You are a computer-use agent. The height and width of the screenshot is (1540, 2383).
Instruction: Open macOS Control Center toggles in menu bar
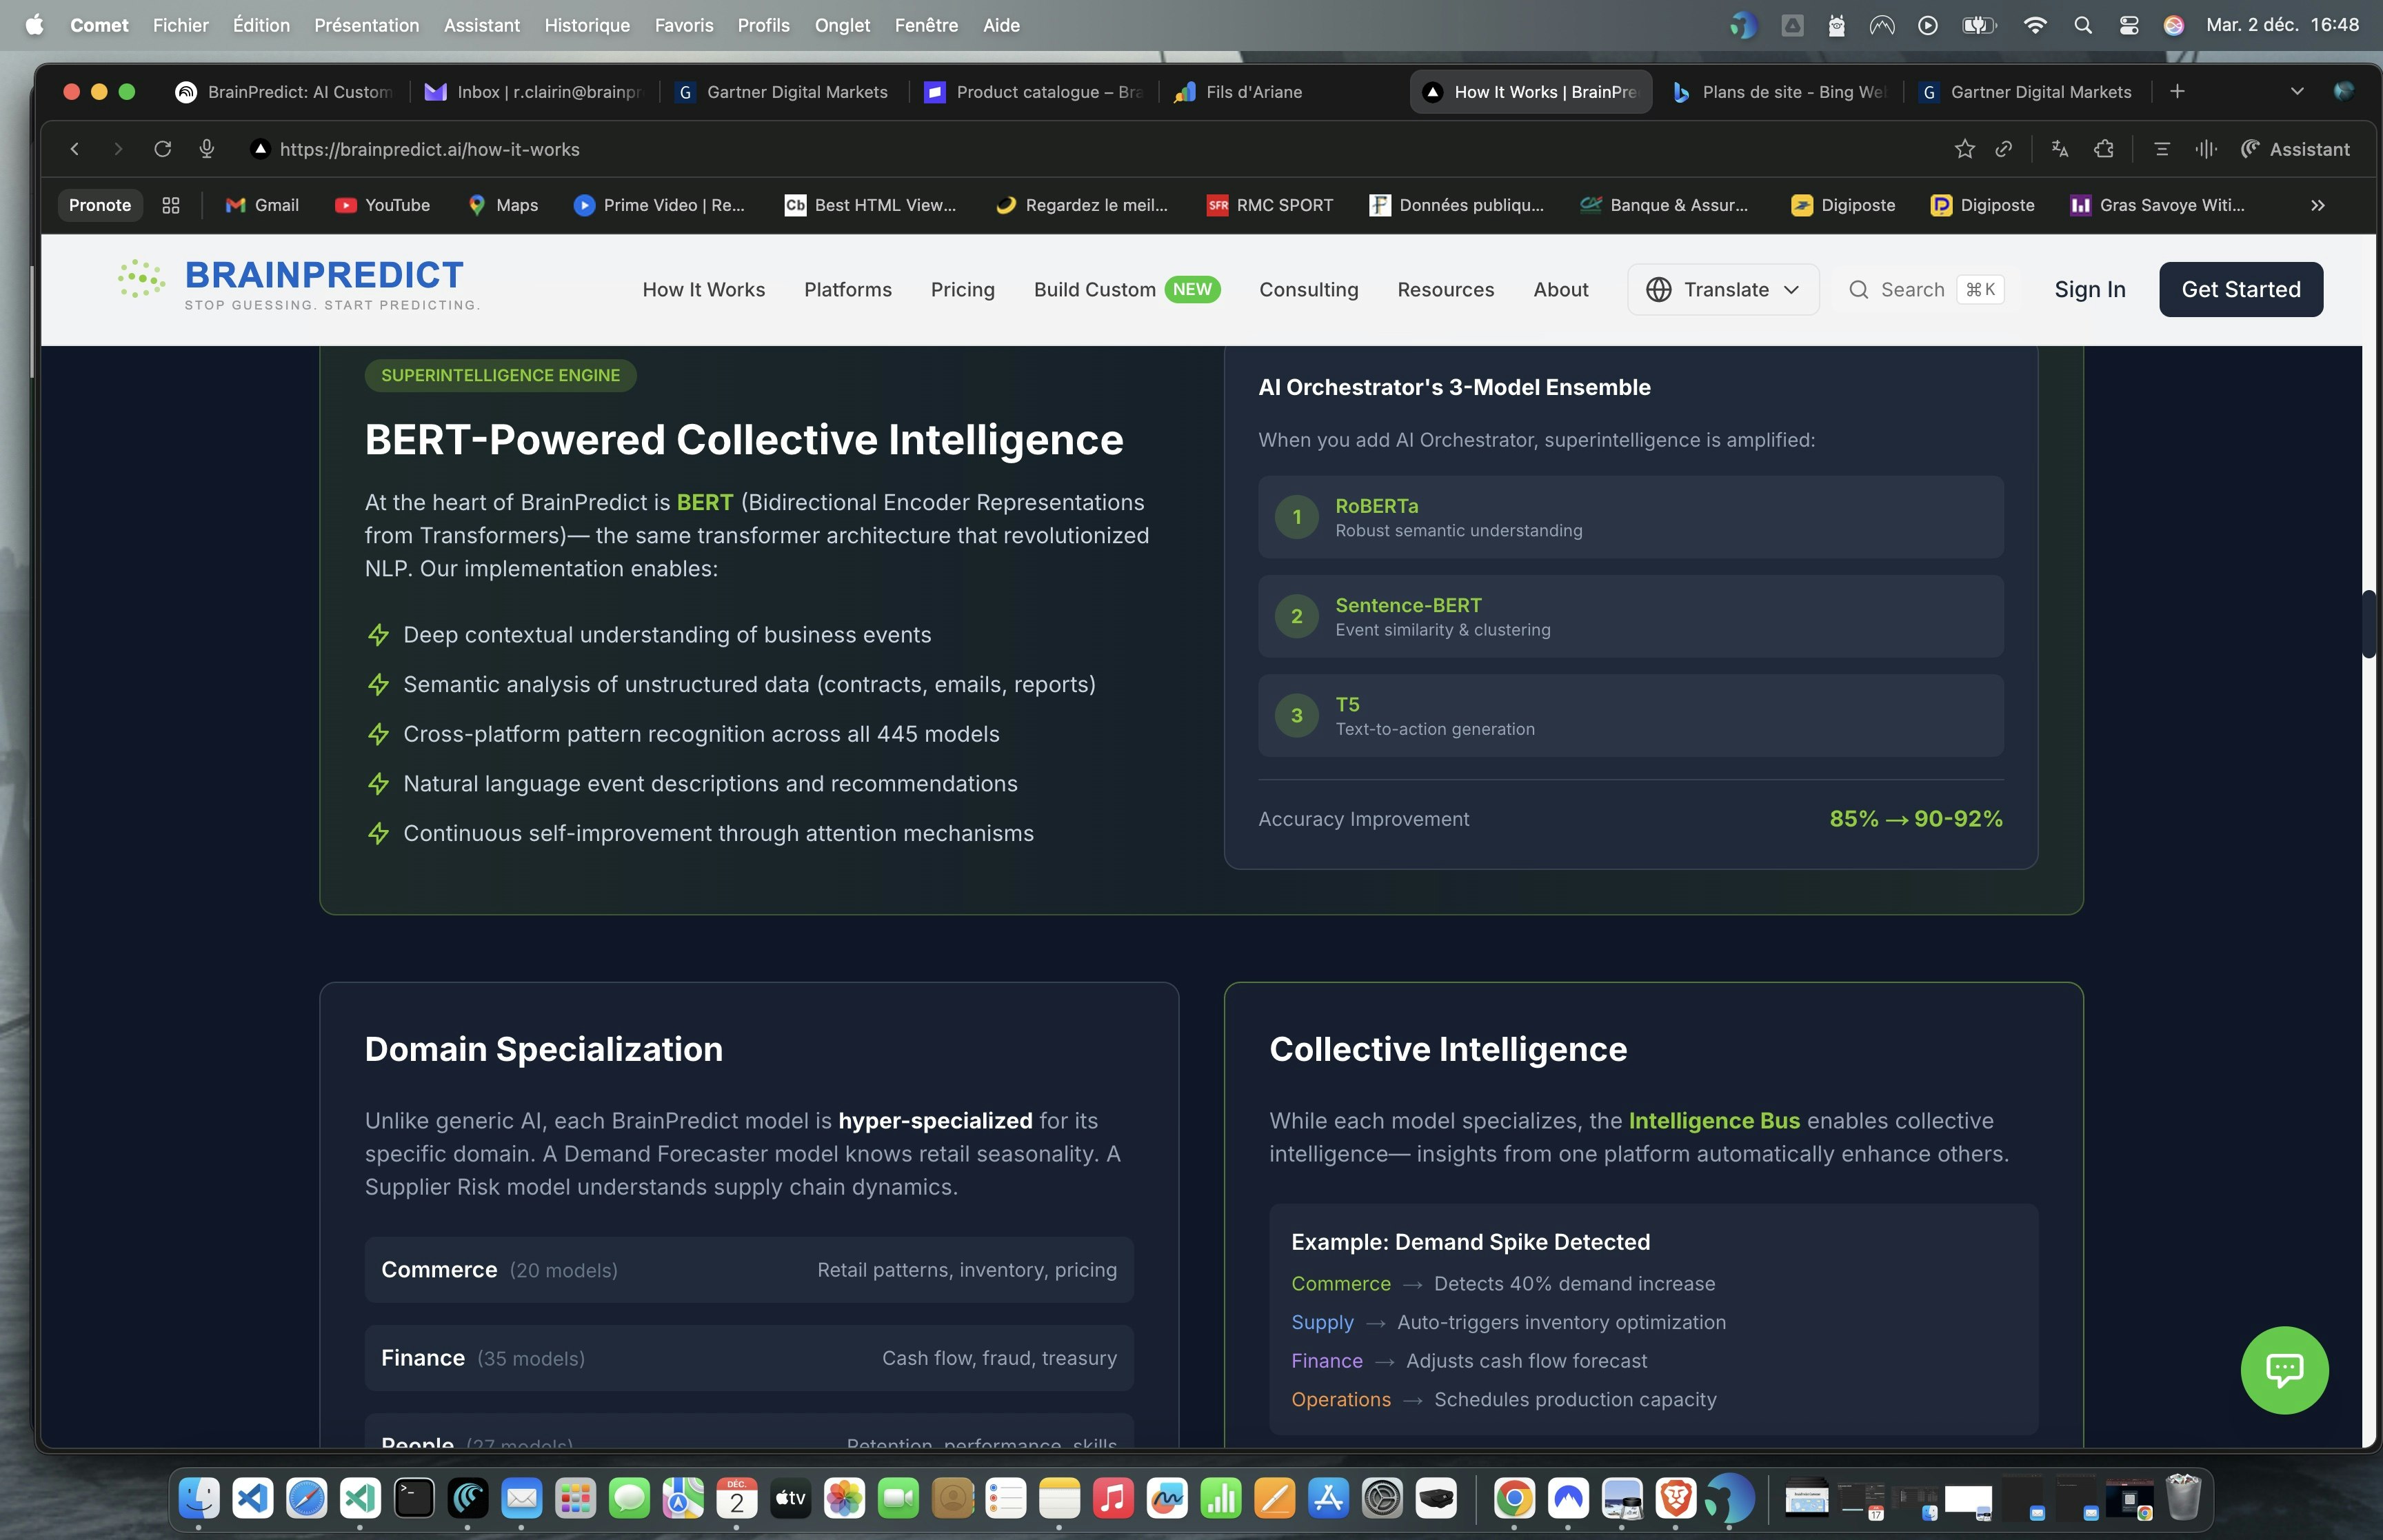click(2128, 25)
